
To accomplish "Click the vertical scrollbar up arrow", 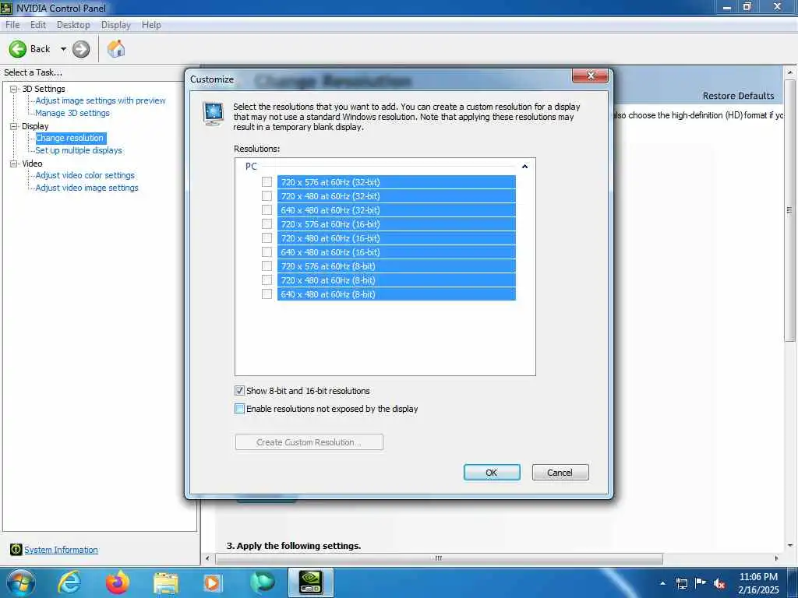I will pos(790,72).
